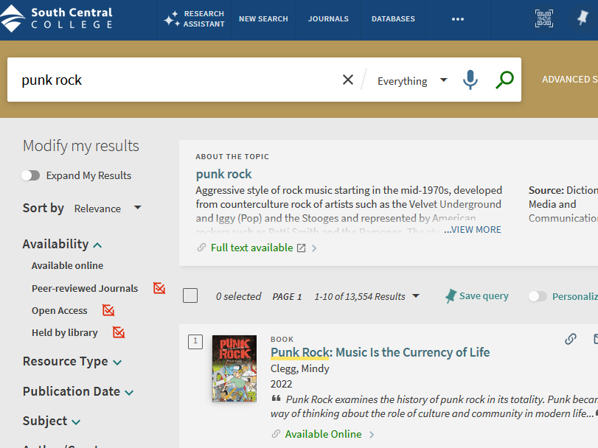Click link icon before Available Online
This screenshot has height=448, width=598.
pos(276,433)
